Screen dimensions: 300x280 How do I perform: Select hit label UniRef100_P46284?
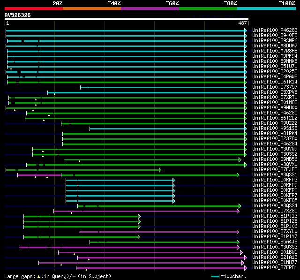[275, 144]
